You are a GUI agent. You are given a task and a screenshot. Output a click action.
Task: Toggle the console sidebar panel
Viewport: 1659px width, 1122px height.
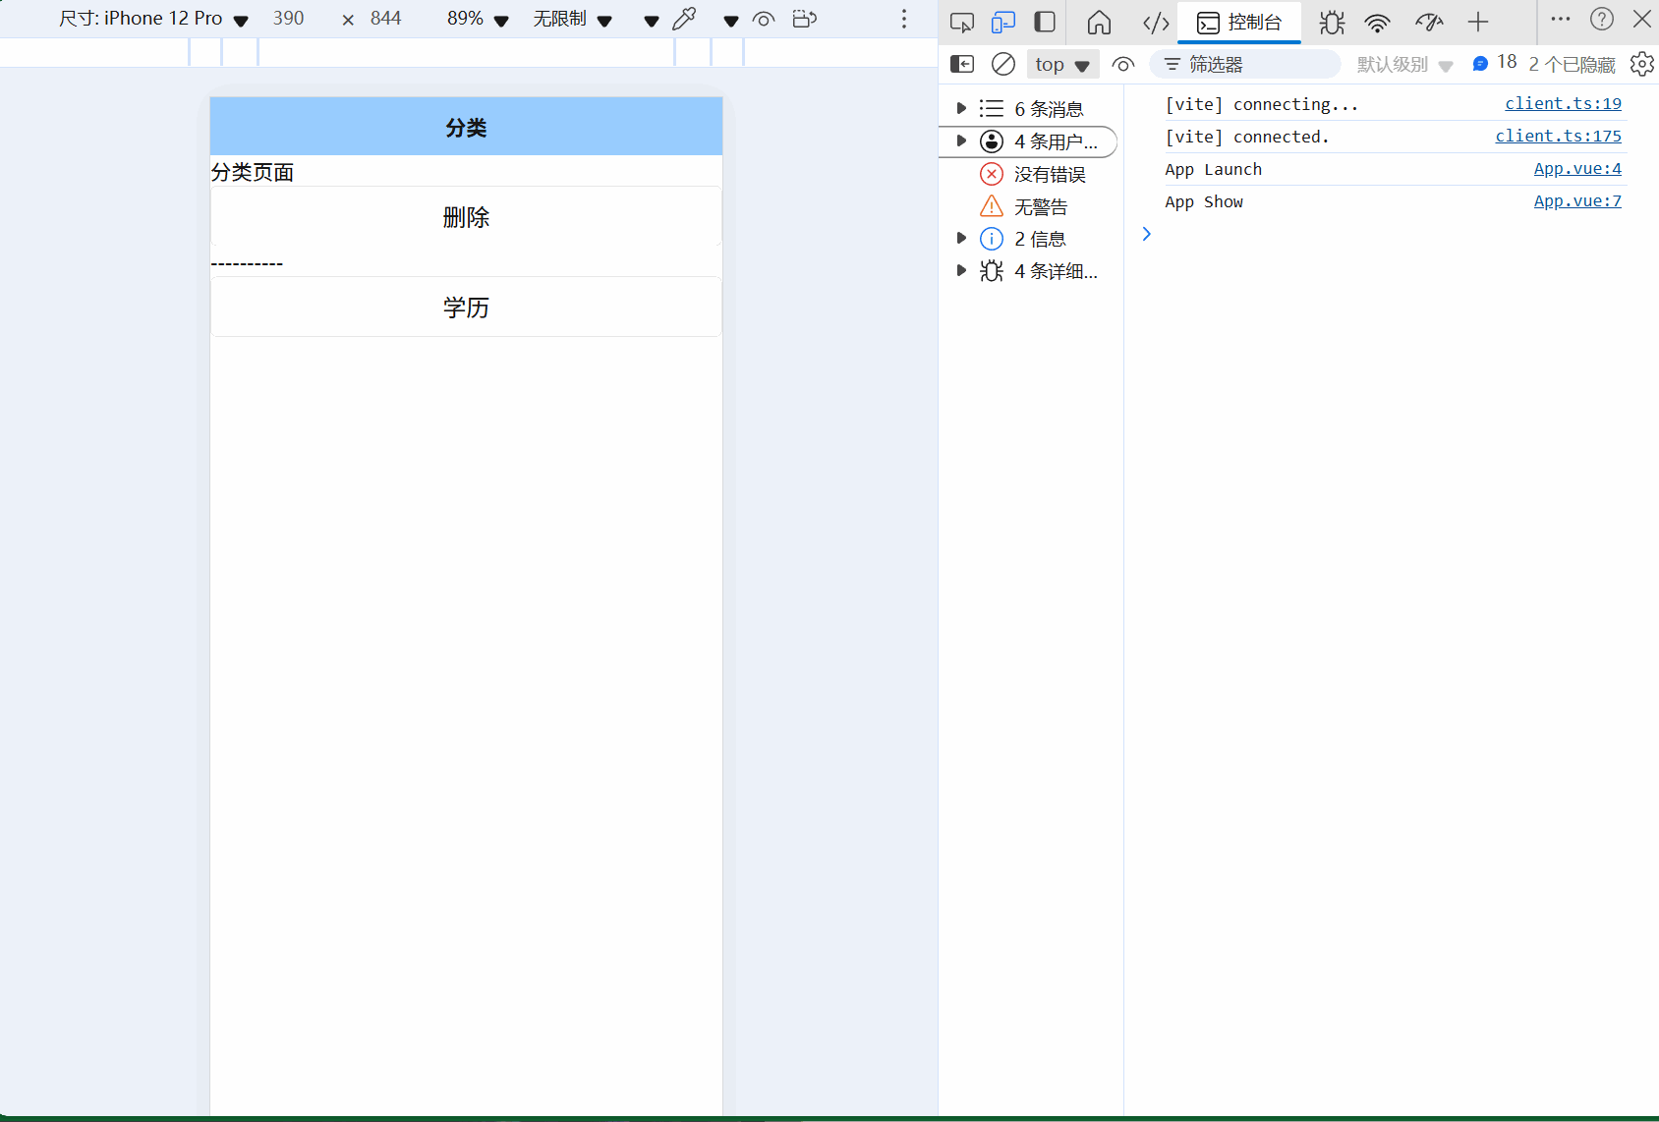click(x=961, y=64)
